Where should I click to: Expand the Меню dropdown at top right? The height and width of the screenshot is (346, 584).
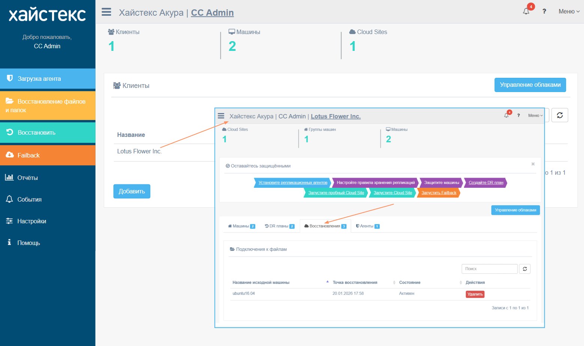pos(569,12)
